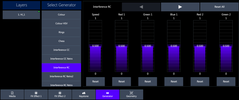Viewport: 239px width, 100px height.
Task: Select the Interference CC generator
Action: [62, 50]
